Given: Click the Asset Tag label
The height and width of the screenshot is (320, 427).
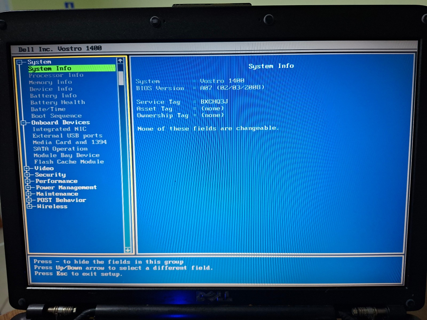Looking at the screenshot, I should [155, 109].
